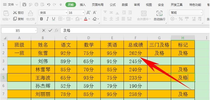Click the middle vertical align icon
The height and width of the screenshot is (100, 210).
pos(111,13)
